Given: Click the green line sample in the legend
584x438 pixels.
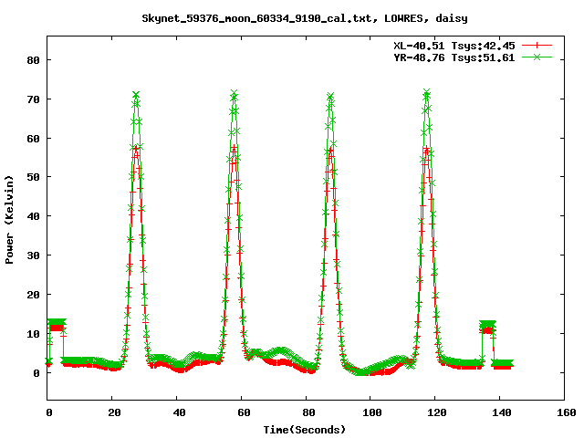Looking at the screenshot, I should [x=537, y=57].
